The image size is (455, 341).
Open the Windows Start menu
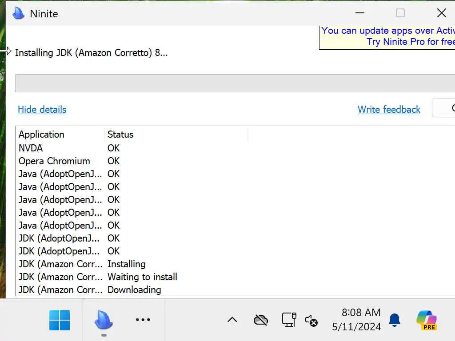tap(60, 320)
